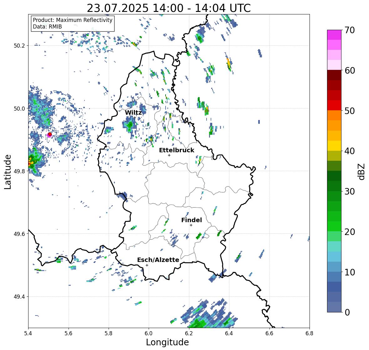Image resolution: width=369 pixels, height=350 pixels.
Task: Click the 6.4 longitude tick label
Action: (x=229, y=333)
